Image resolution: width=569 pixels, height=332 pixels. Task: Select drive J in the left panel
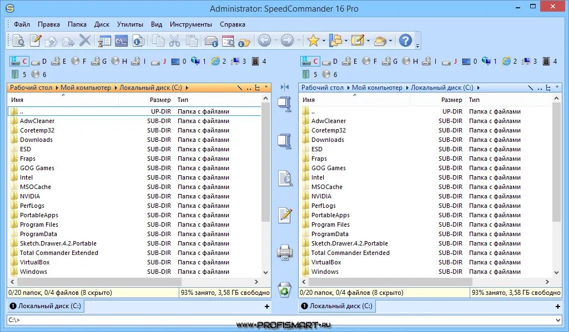coord(159,62)
